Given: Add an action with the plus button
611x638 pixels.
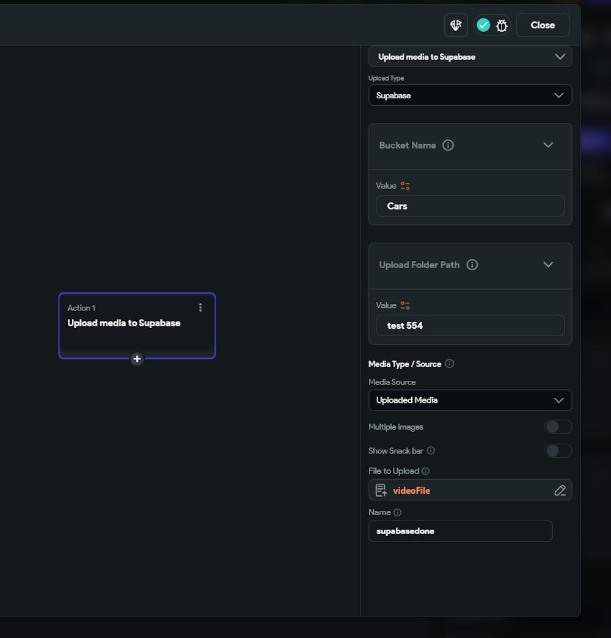Looking at the screenshot, I should (137, 359).
